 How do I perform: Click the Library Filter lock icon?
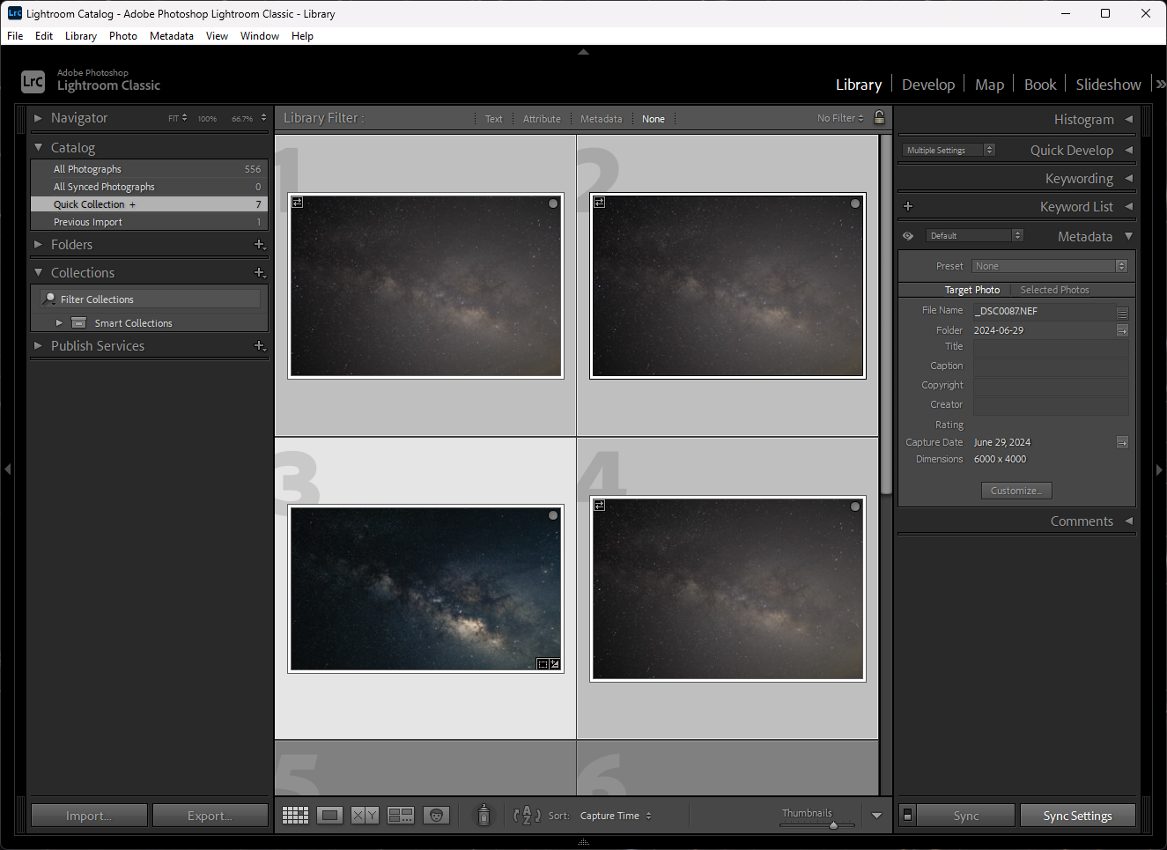coord(879,117)
